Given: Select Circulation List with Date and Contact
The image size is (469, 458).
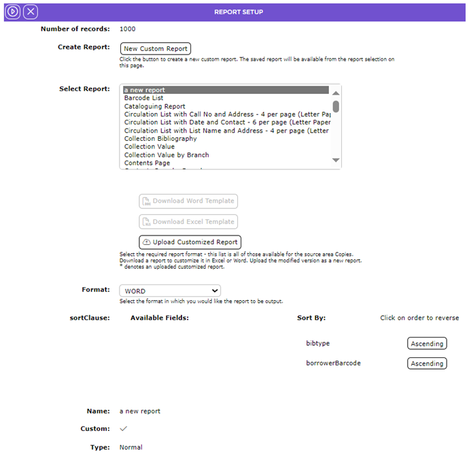Looking at the screenshot, I should (227, 122).
